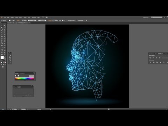
Task: Pick Convert Anchor Point tool in floating panel
Action: click(x=10, y=62)
